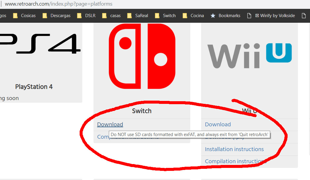Open the SaReal bookmarks folder
Image resolution: width=310 pixels, height=180 pixels.
tap(138, 16)
